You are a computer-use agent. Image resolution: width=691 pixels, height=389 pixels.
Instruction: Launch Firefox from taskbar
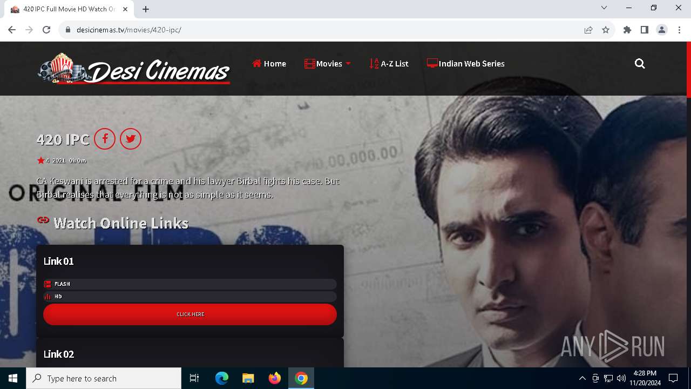click(x=275, y=378)
